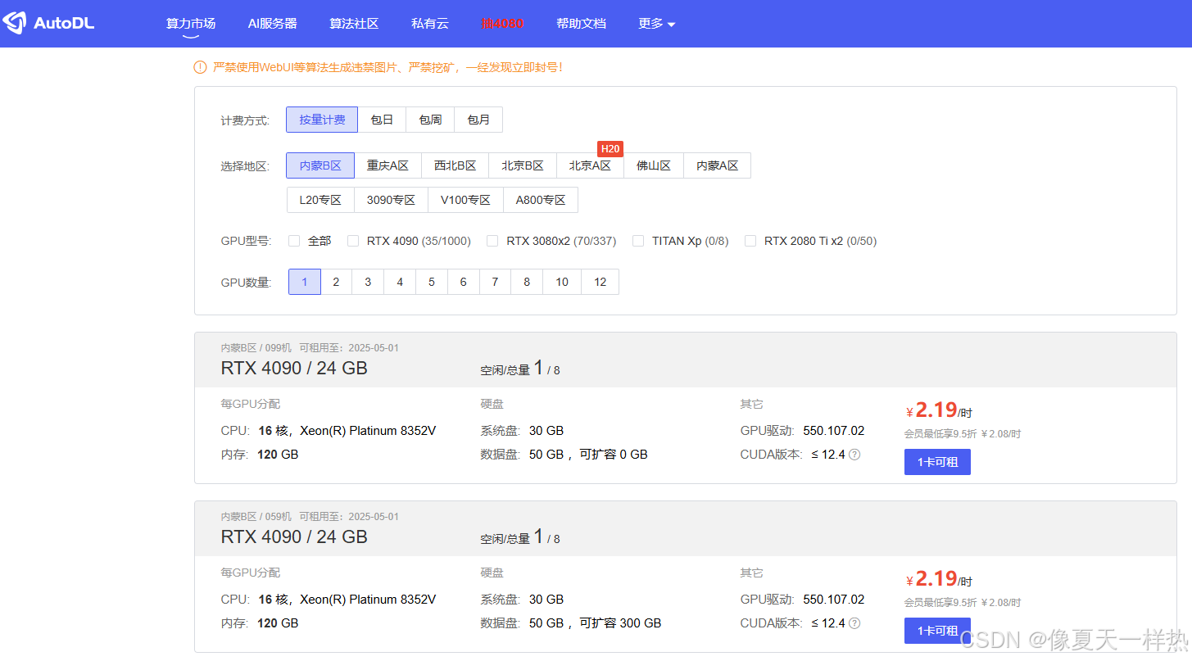Open 帮助文档 in the top bar
Viewport: 1192px width, 661px height.
pyautogui.click(x=581, y=24)
